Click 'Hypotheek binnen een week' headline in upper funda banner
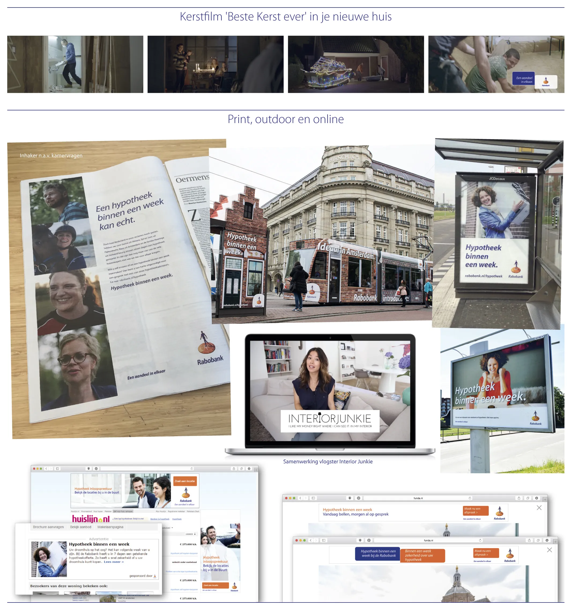 [347, 509]
